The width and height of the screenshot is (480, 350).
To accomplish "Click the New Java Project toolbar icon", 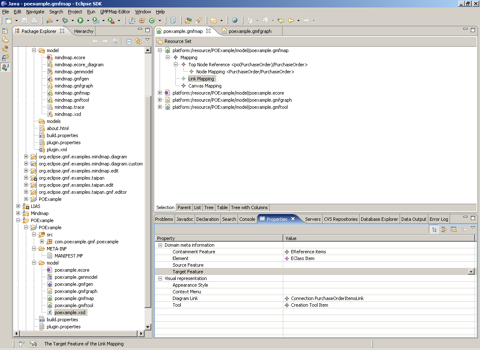I will (132, 20).
